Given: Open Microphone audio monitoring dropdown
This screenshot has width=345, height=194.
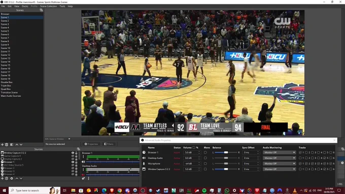Looking at the screenshot, I should click(280, 164).
